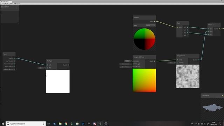Select the Simple Noise node header
Viewport: 224px width, 126px height.
(x=188, y=56)
